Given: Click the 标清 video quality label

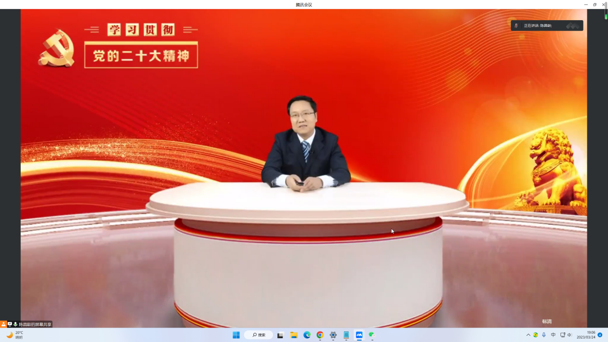Looking at the screenshot, I should 547,321.
